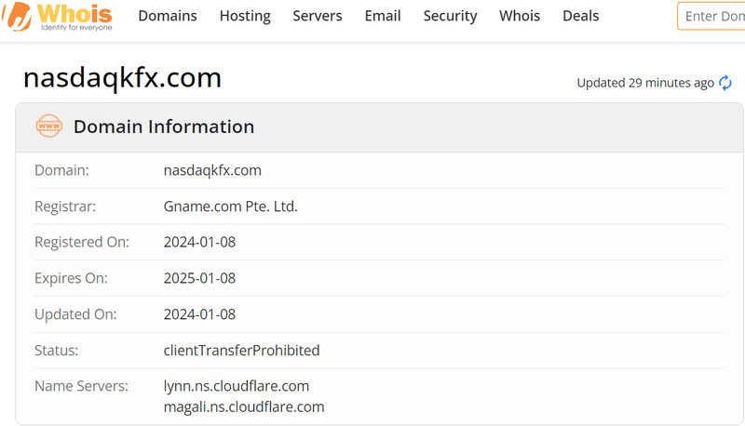Image resolution: width=745 pixels, height=426 pixels.
Task: Select the Expires On date 2025-01-08
Action: [x=199, y=278]
